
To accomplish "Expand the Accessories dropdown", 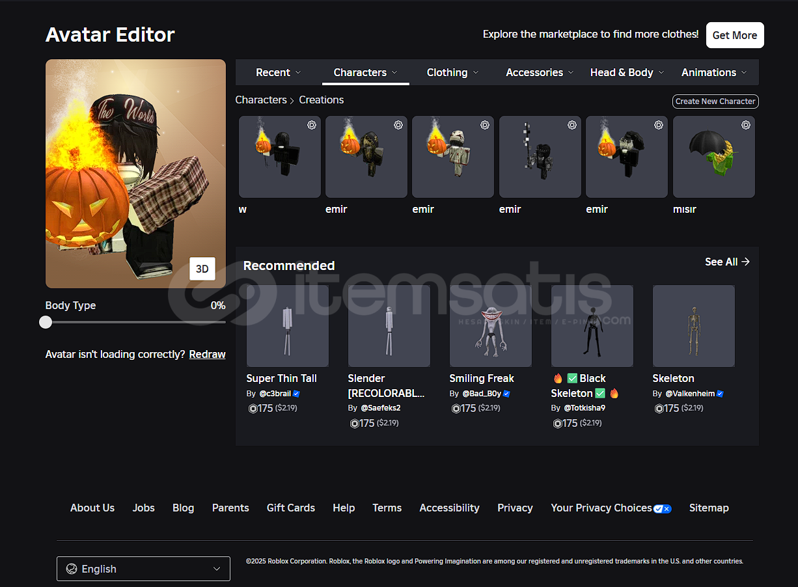I will (540, 72).
